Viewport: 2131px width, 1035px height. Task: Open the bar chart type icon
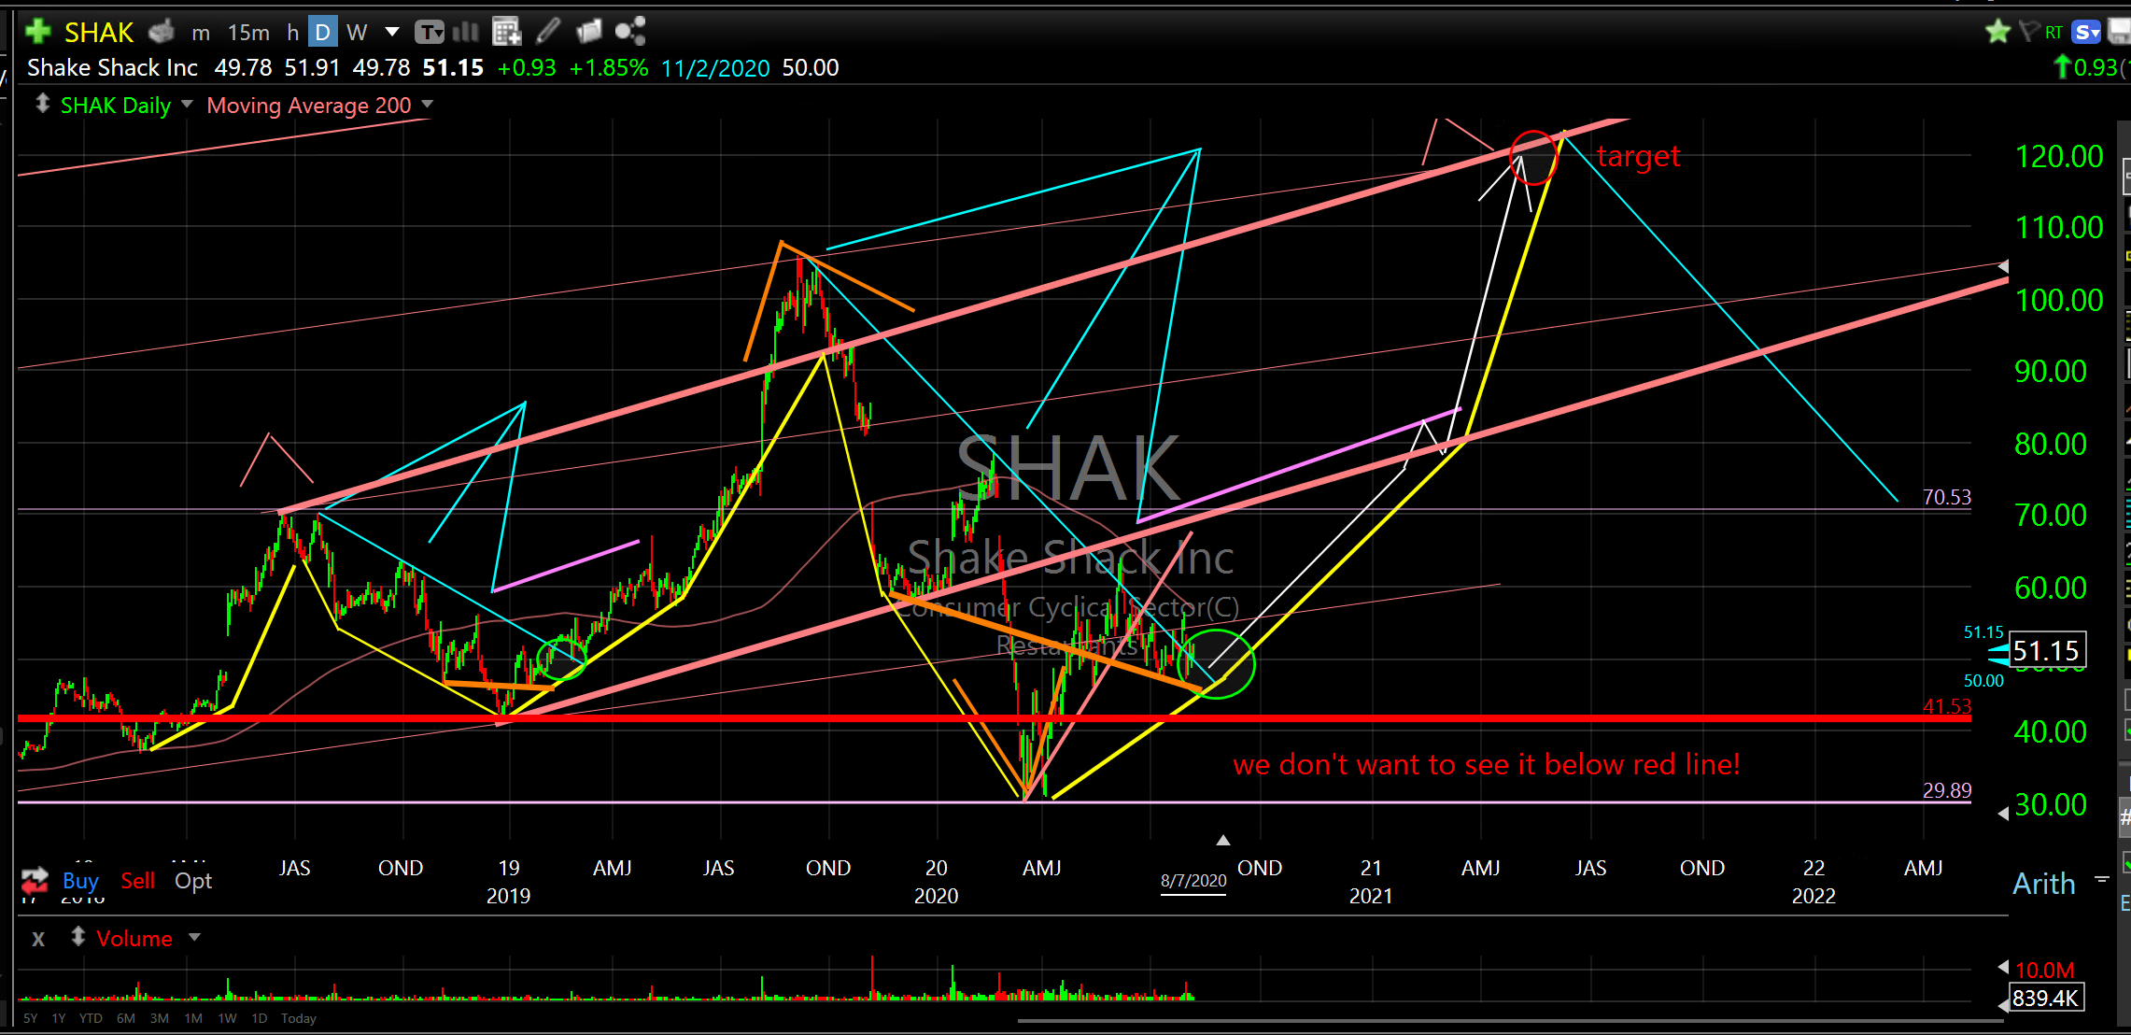pos(465,33)
